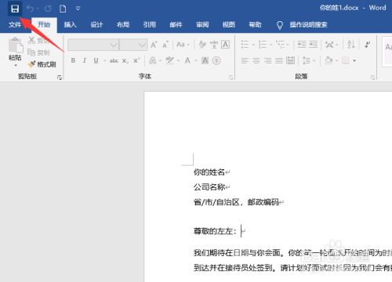This screenshot has height=282, width=392.
Task: Click the justify alignment icon
Action: 279,61
